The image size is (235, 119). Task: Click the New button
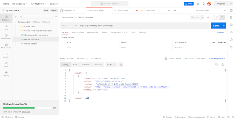point(46,10)
